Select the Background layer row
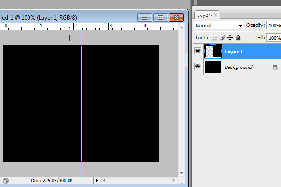The height and width of the screenshot is (187, 281). tap(237, 67)
